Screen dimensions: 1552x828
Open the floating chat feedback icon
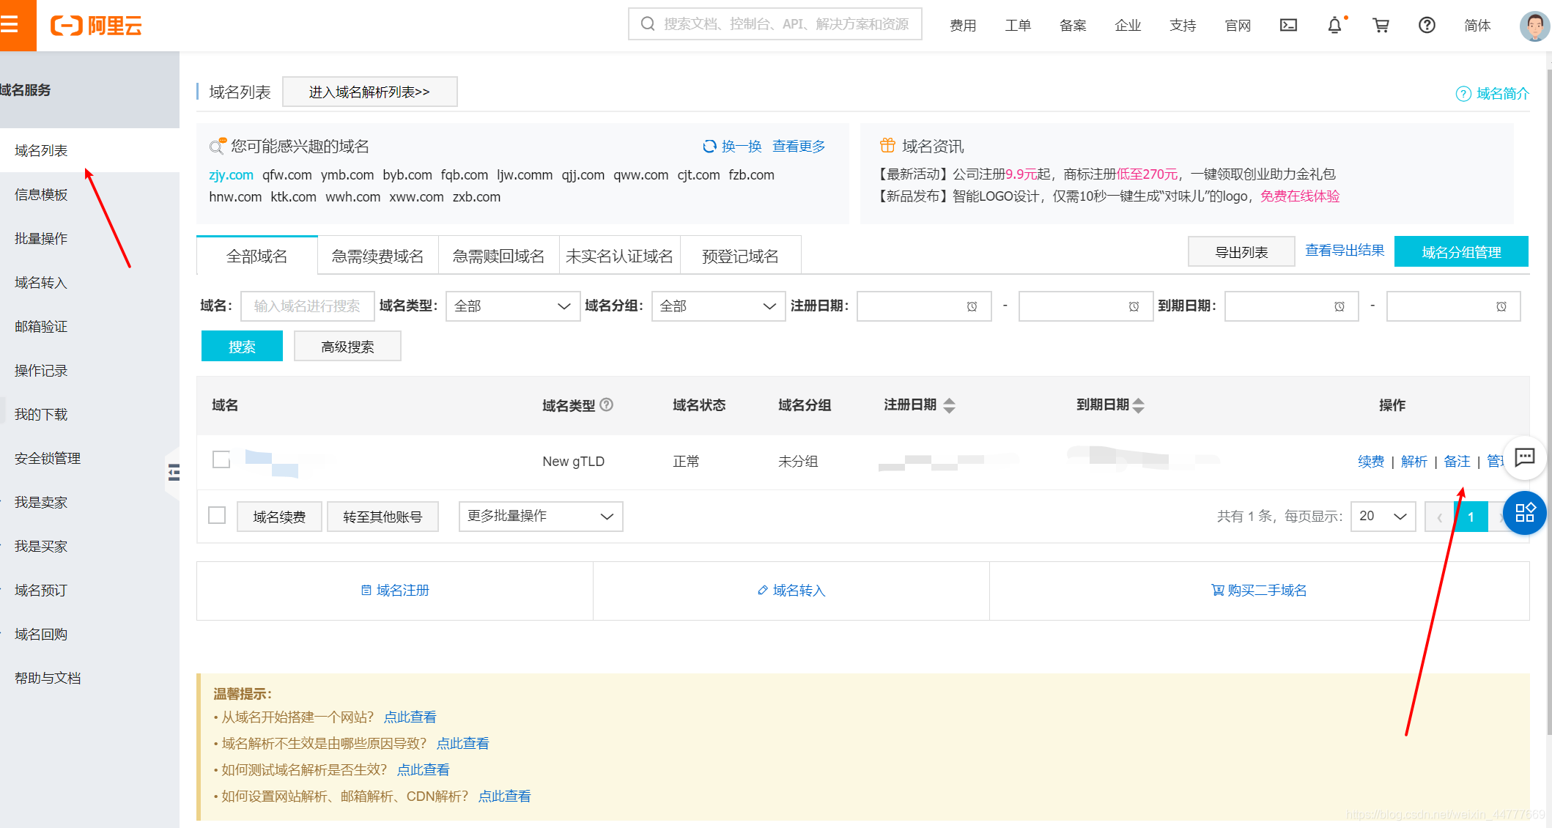tap(1525, 458)
